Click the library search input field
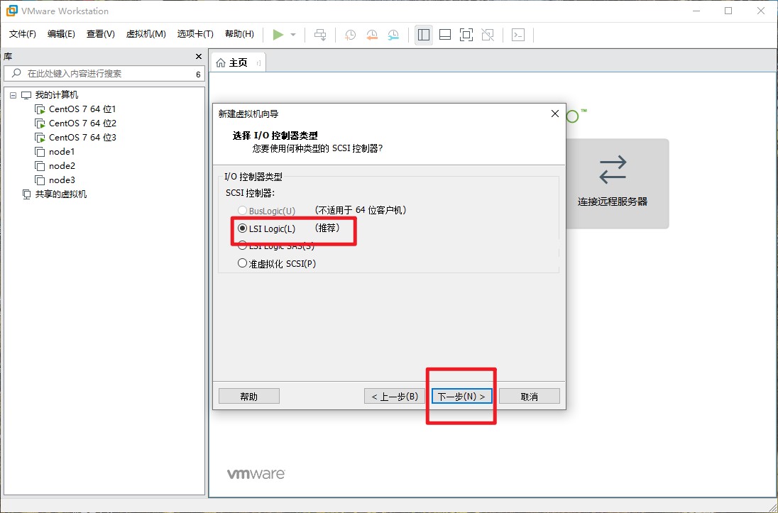This screenshot has height=513, width=778. (x=104, y=73)
